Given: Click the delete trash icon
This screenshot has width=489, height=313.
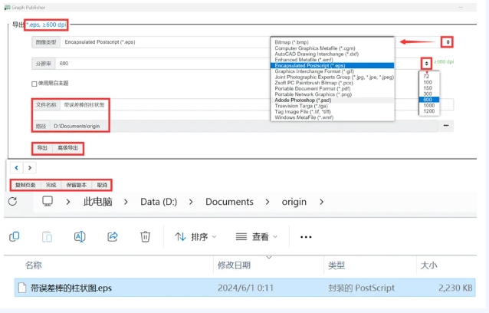Looking at the screenshot, I should click(x=146, y=237).
